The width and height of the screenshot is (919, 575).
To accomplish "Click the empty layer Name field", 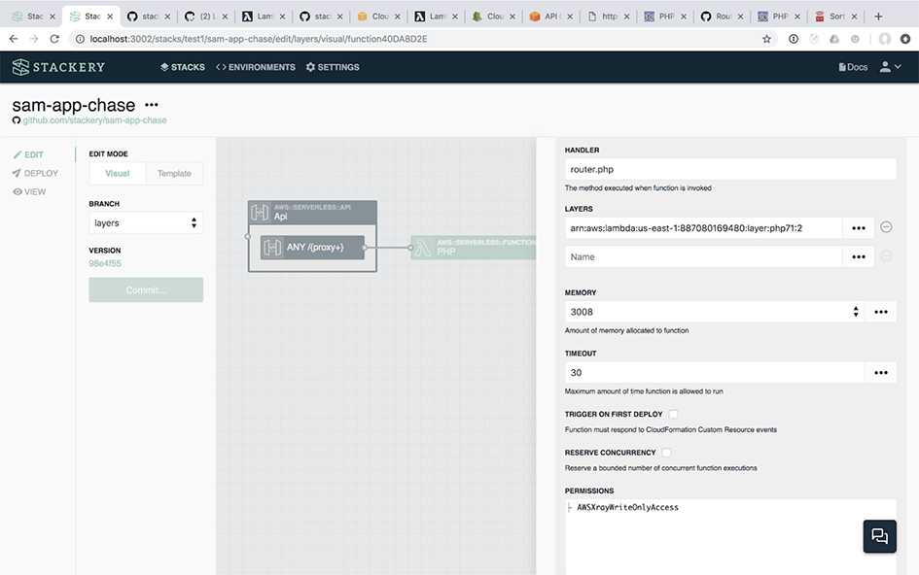I will [703, 256].
